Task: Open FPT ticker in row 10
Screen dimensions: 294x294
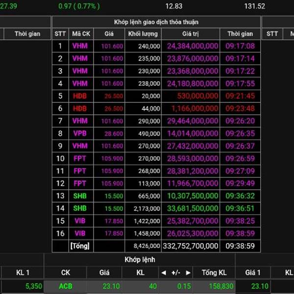Action: (x=80, y=158)
